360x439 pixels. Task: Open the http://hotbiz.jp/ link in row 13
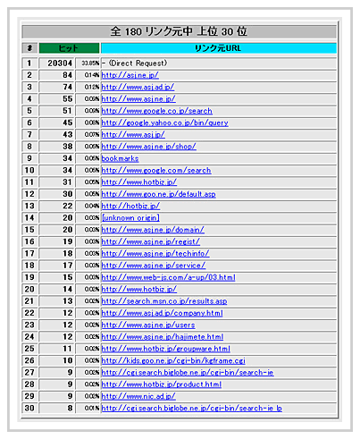pyautogui.click(x=130, y=206)
